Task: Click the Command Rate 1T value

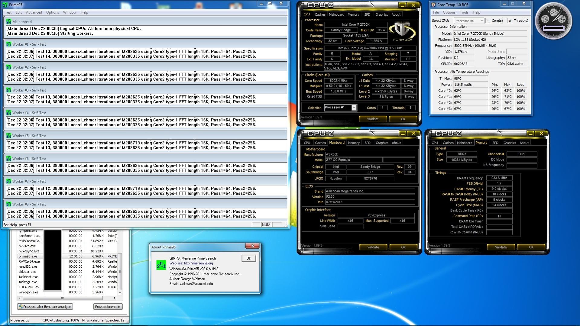Action: pyautogui.click(x=499, y=216)
